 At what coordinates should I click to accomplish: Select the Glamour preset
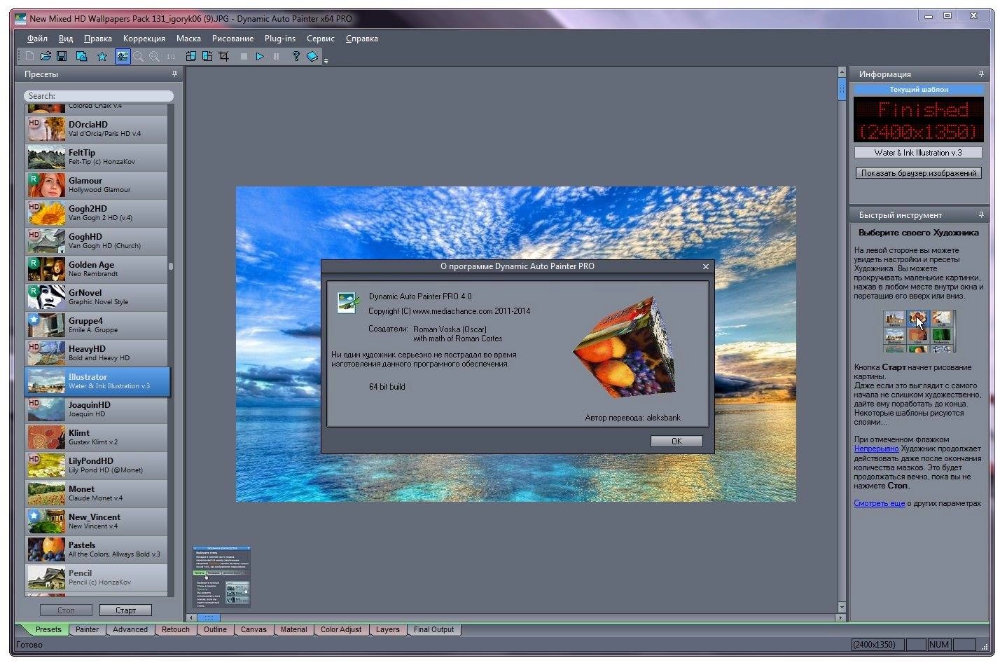point(97,185)
